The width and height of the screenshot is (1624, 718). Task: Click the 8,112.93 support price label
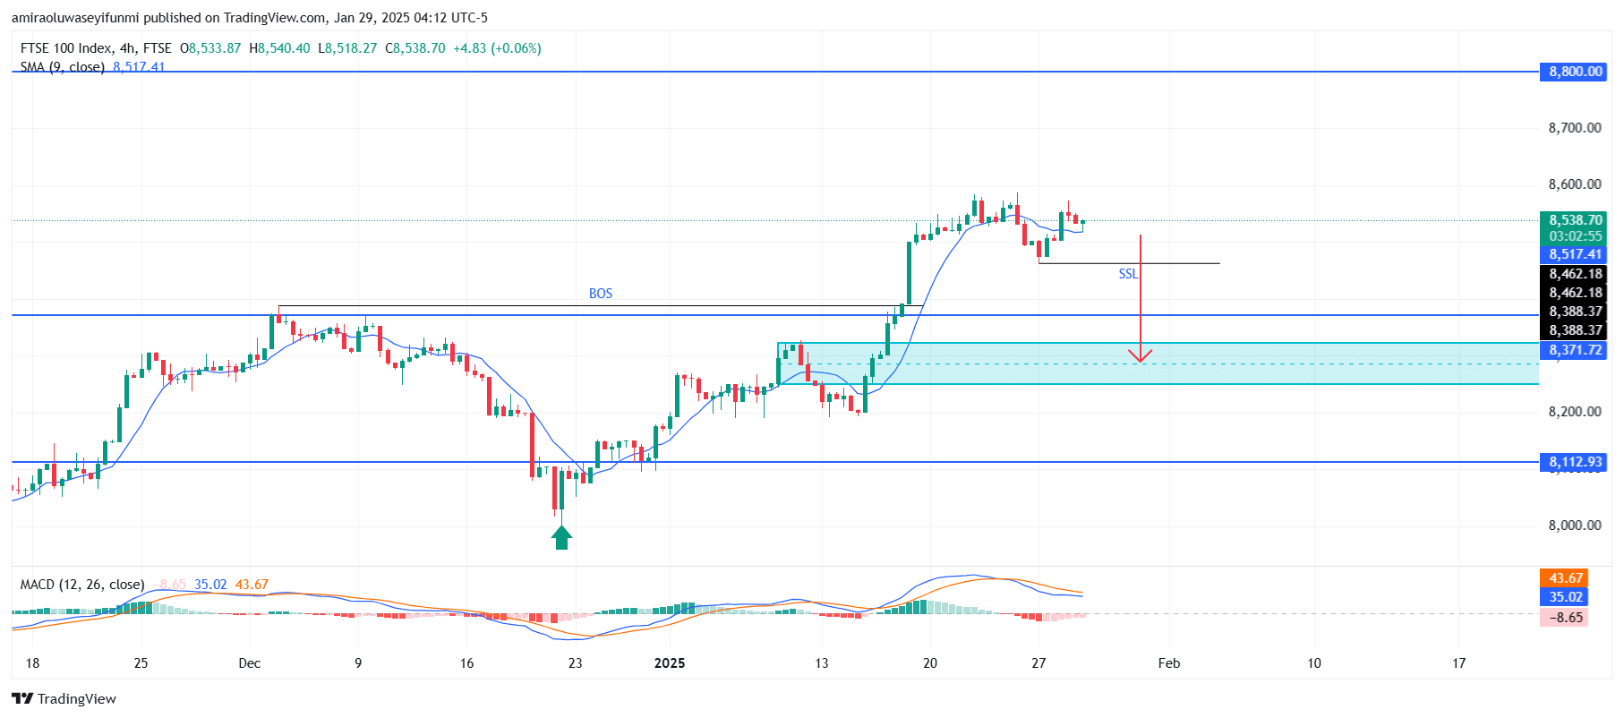[1574, 462]
